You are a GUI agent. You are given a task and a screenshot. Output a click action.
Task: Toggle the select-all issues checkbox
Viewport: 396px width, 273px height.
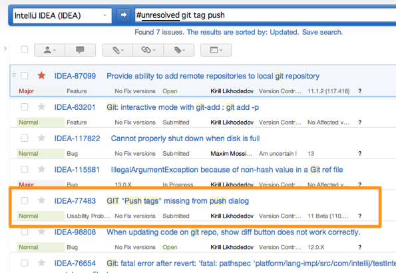[25, 49]
